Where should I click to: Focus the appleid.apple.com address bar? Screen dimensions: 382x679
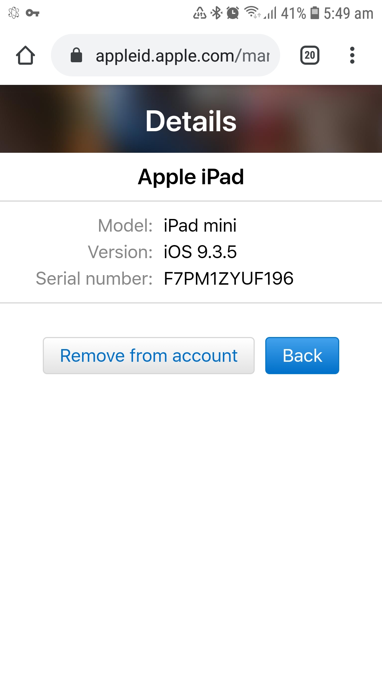tap(166, 55)
